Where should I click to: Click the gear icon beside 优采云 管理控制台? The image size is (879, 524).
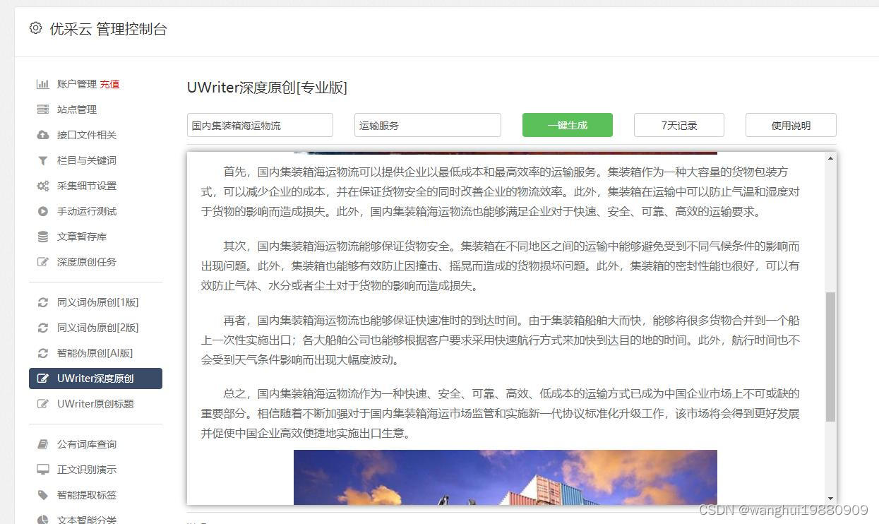pos(35,29)
